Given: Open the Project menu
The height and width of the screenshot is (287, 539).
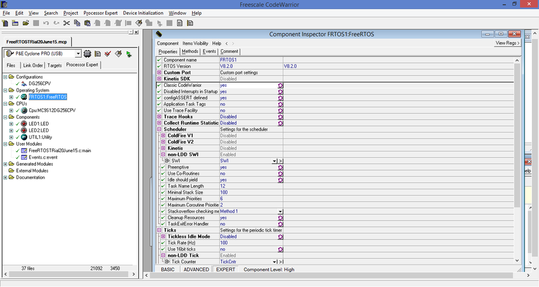Looking at the screenshot, I should [70, 13].
